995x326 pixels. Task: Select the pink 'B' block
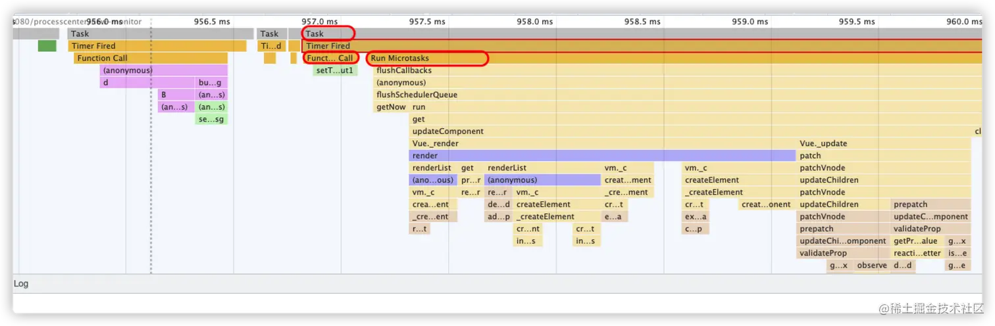[176, 95]
